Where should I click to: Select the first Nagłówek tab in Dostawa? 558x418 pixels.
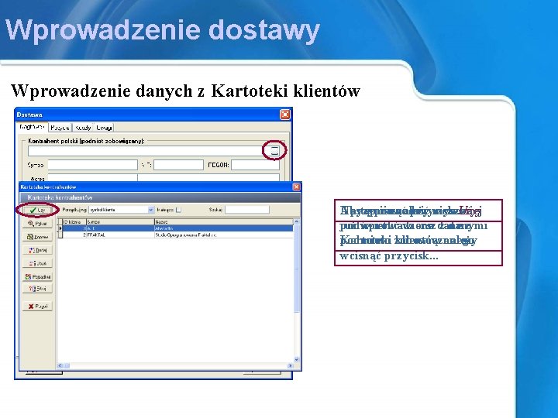pyautogui.click(x=32, y=126)
